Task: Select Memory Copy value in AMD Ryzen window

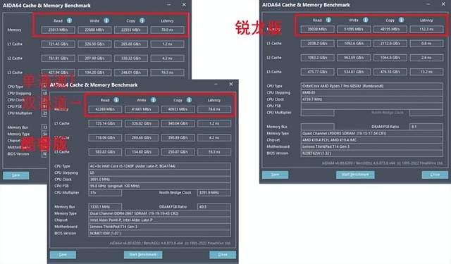Action: tap(390, 29)
